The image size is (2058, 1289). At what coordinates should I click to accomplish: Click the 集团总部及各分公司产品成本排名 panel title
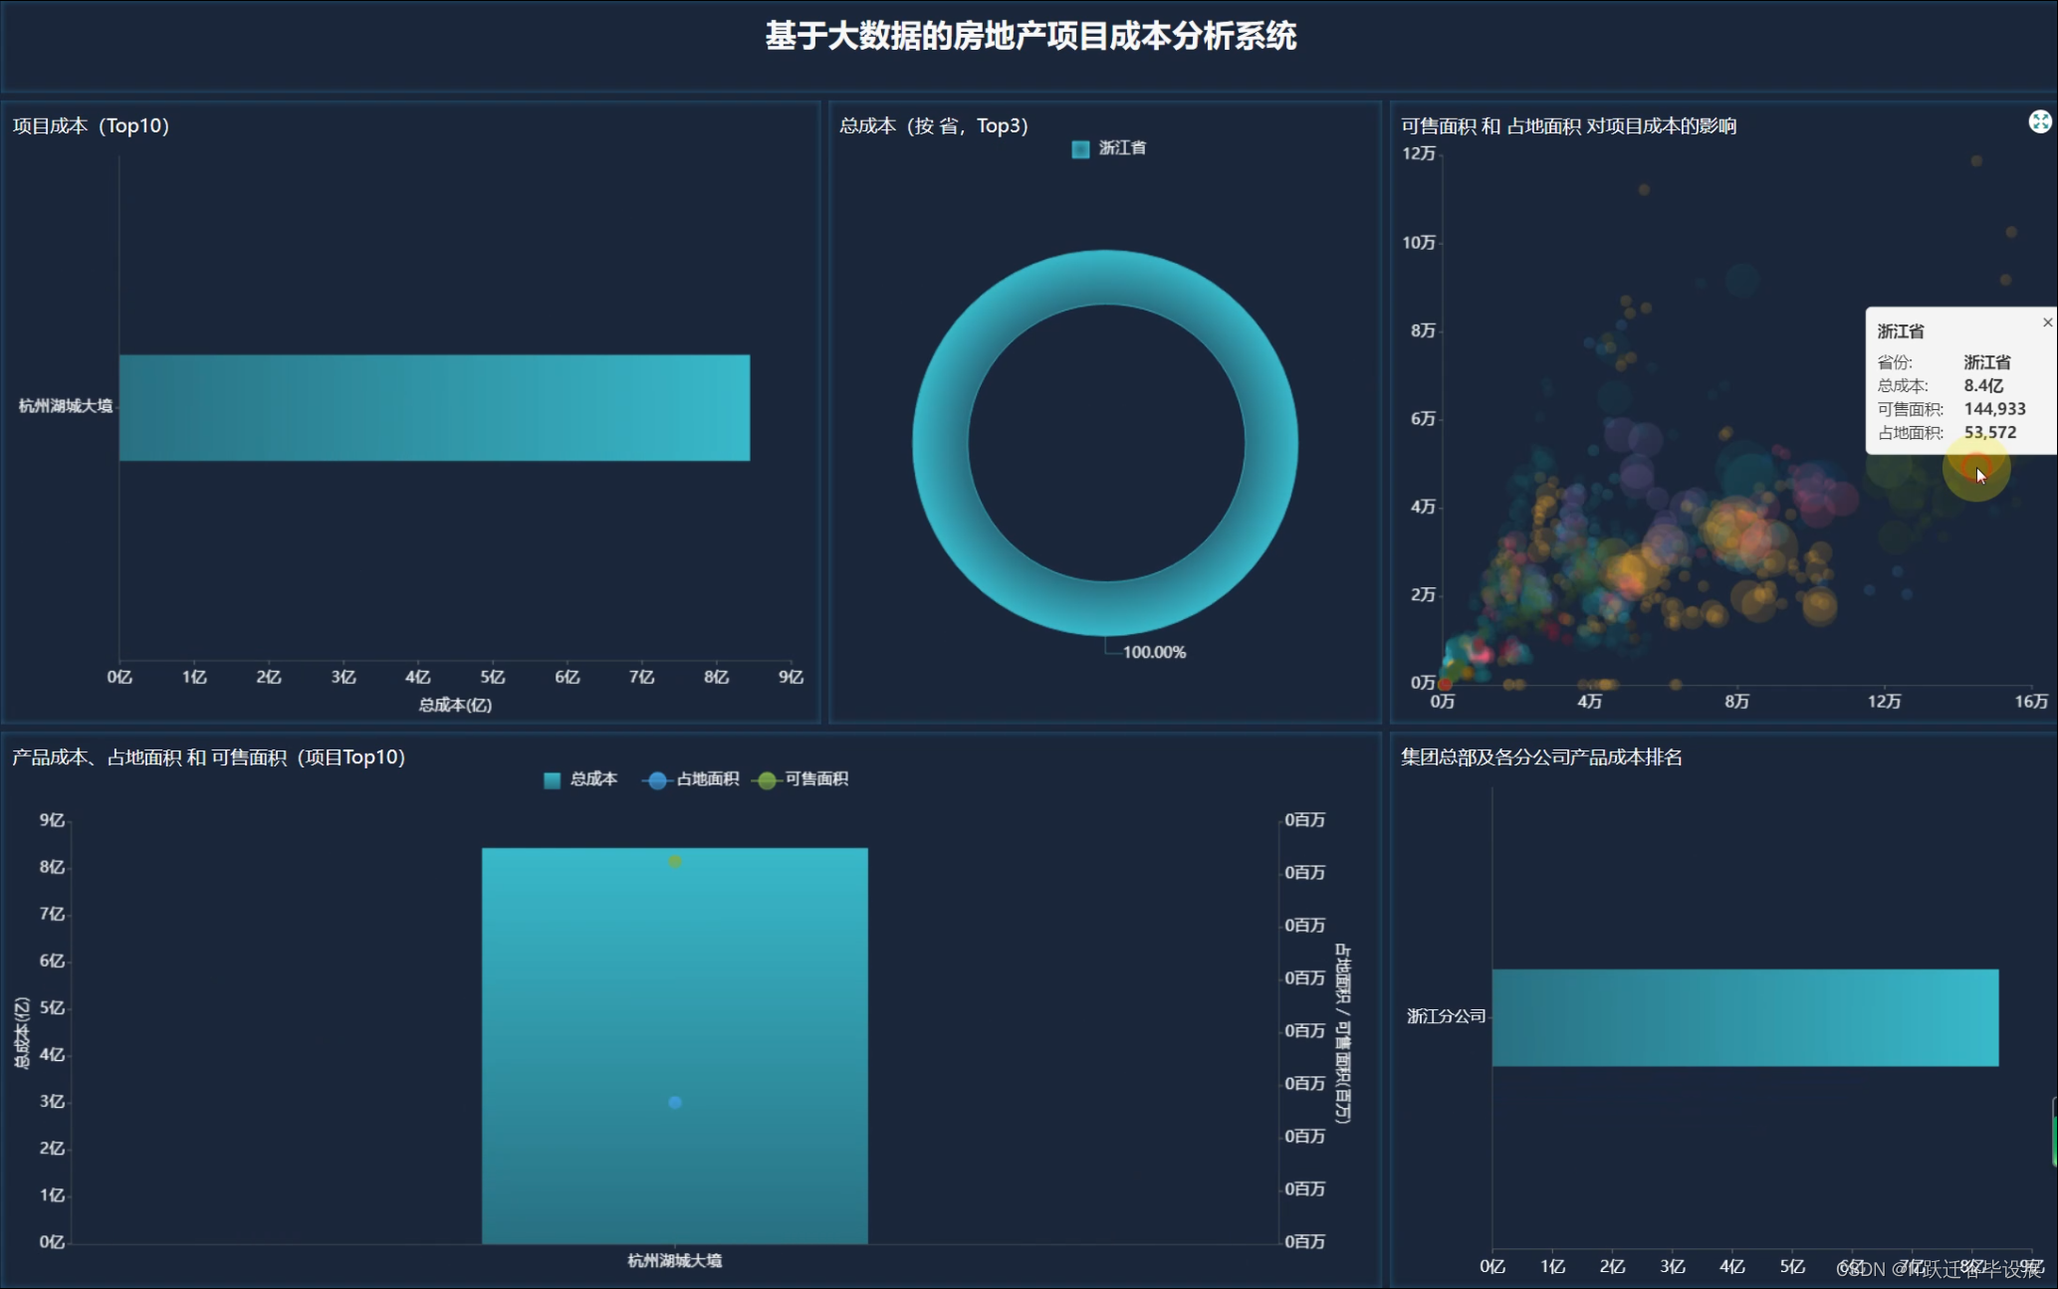tap(1540, 757)
